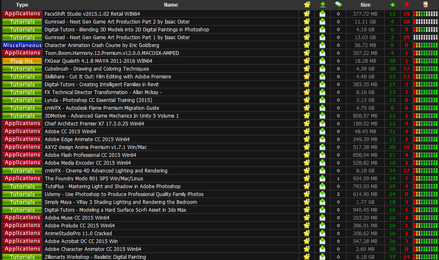Screen dimensions: 439x260
Task: Open 3DMotive Advanced Game Mechanics Unity 5
Action: click(112, 116)
